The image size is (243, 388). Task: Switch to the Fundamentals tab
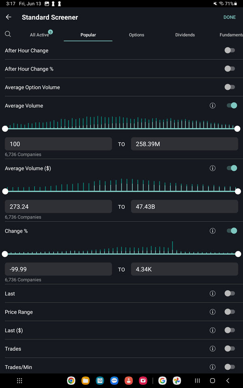231,35
